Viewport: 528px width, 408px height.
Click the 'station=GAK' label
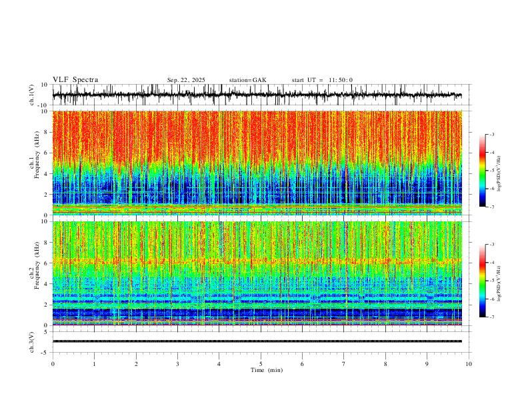[x=247, y=80]
